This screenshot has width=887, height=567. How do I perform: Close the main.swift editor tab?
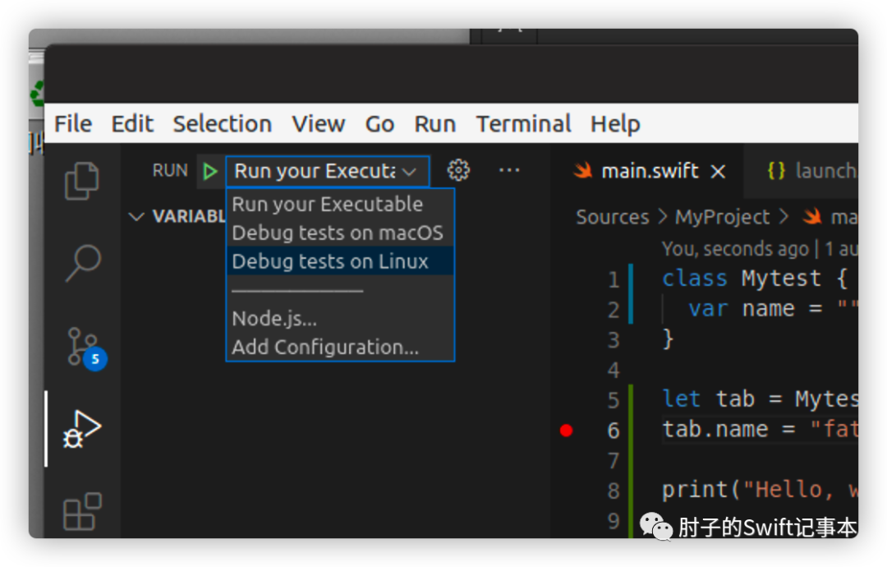click(x=718, y=171)
